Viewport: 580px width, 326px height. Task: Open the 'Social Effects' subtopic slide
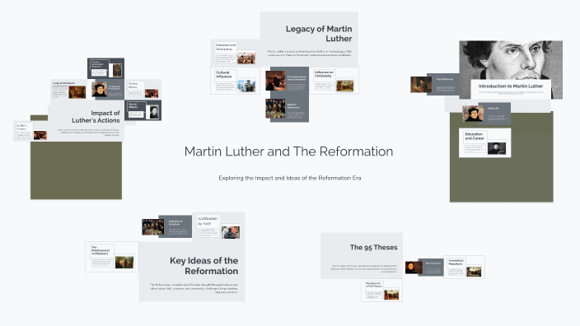pos(143,110)
